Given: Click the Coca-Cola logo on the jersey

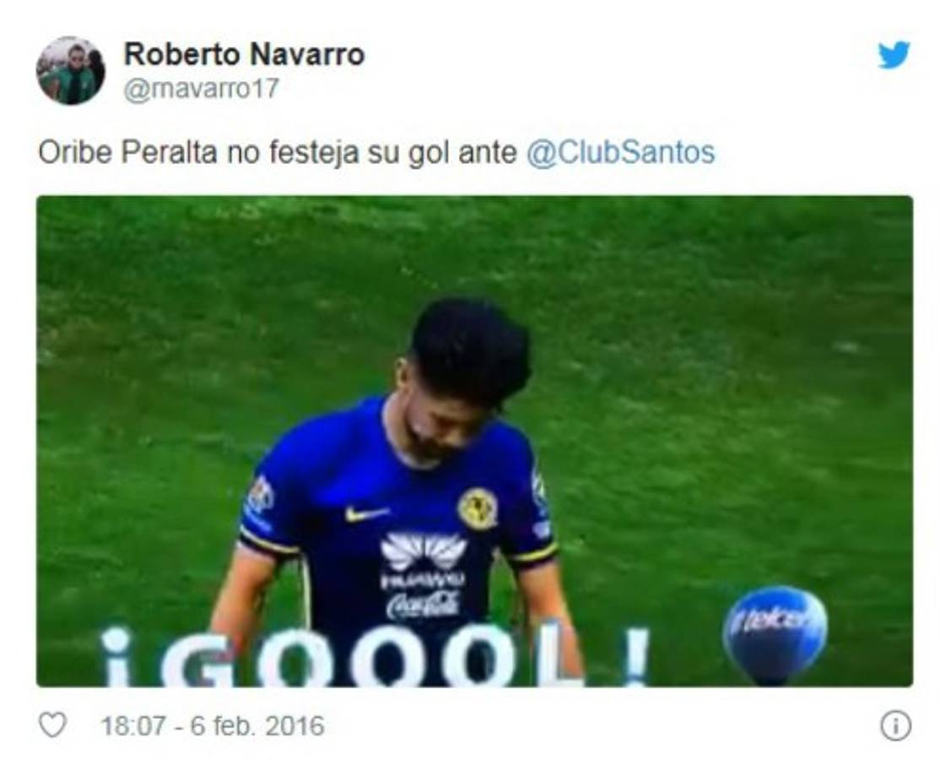Looking at the screenshot, I should (x=424, y=605).
